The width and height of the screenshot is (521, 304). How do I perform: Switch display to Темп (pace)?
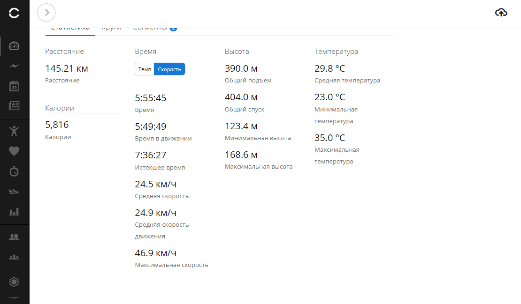point(145,69)
